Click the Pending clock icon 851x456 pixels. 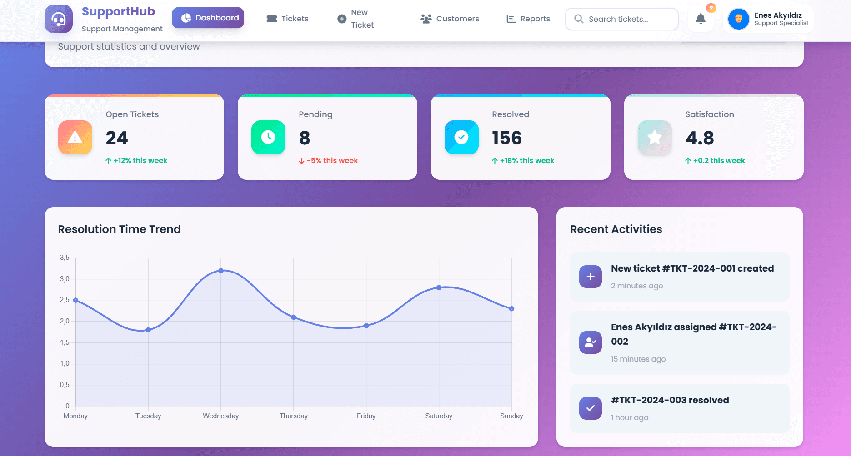[x=268, y=137]
